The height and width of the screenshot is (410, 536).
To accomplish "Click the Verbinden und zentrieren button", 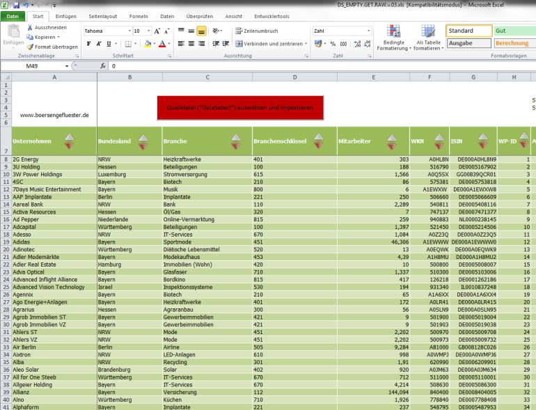I will tap(269, 44).
